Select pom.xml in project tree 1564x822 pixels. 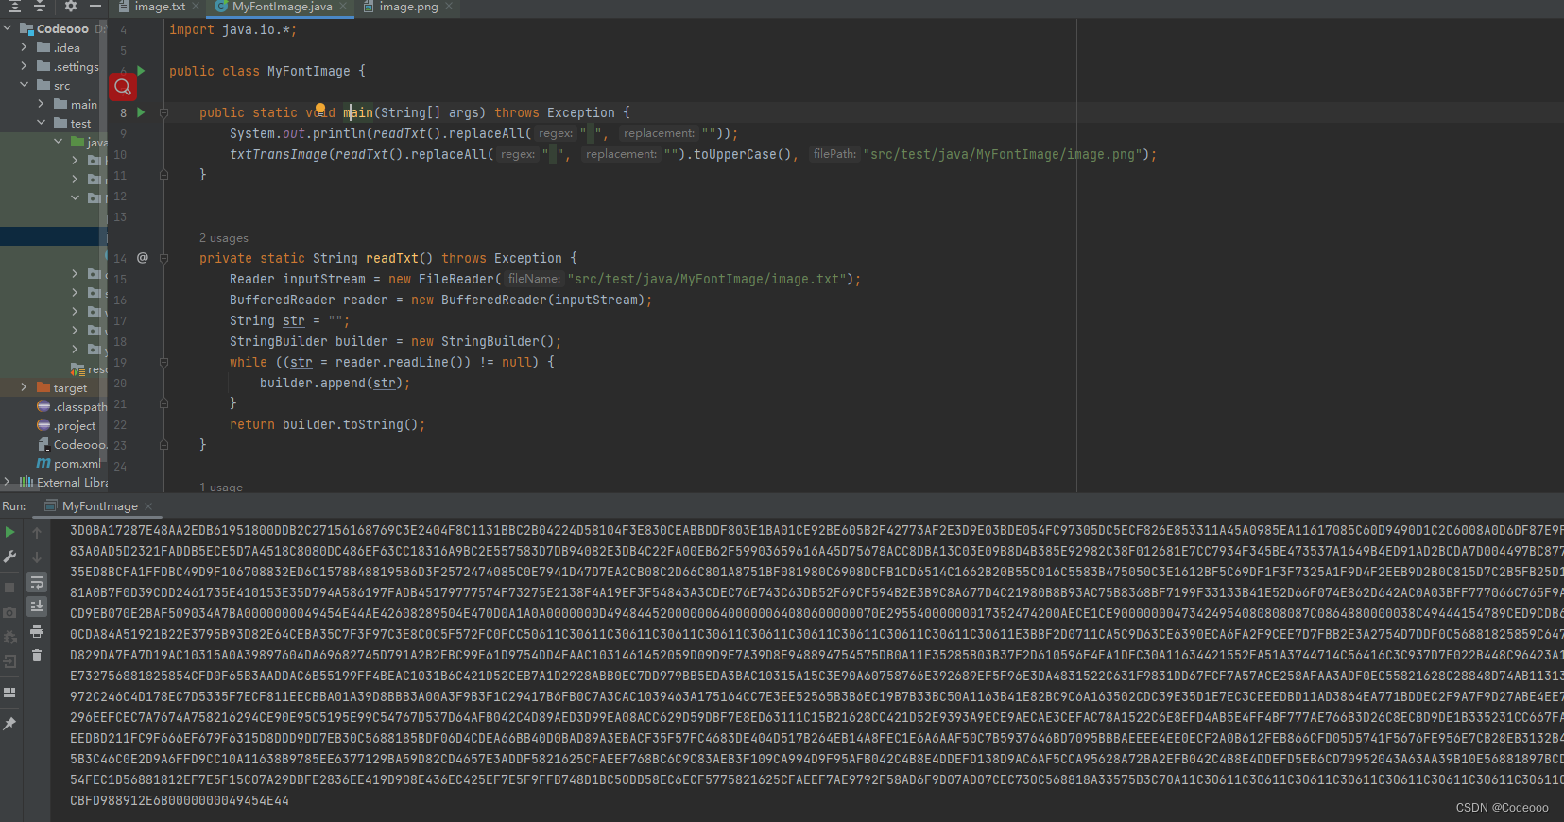(69, 463)
